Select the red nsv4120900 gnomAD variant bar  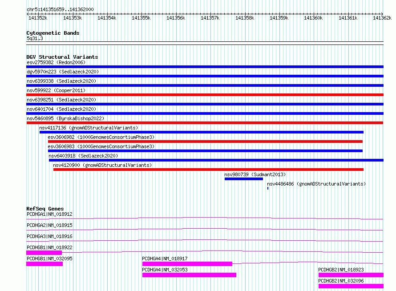point(208,170)
